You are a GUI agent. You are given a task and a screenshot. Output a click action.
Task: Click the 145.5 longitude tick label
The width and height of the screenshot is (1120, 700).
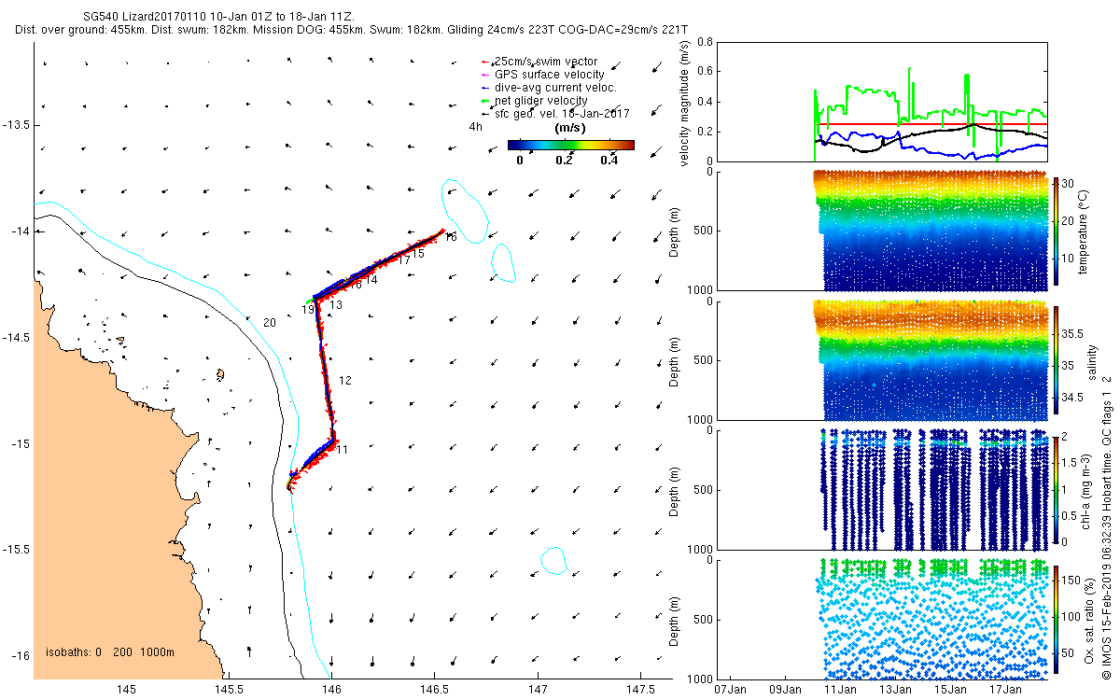point(230,690)
